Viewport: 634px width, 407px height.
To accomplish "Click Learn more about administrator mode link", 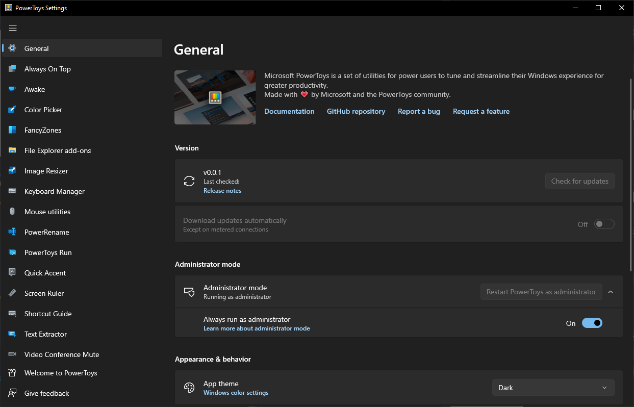I will click(x=257, y=328).
